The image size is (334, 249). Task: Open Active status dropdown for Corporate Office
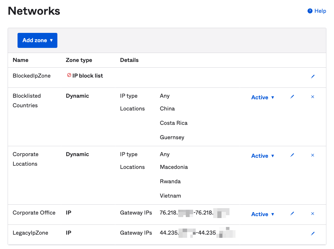pyautogui.click(x=263, y=214)
